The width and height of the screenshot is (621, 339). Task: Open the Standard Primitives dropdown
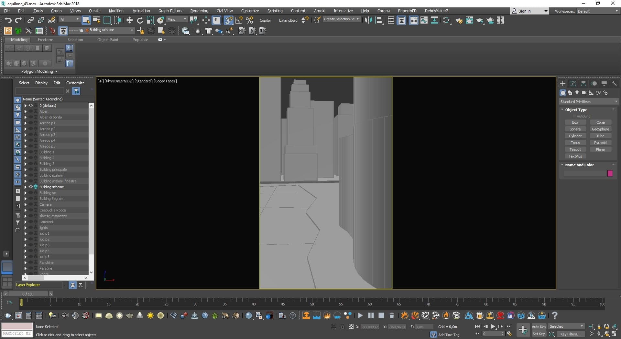click(589, 102)
